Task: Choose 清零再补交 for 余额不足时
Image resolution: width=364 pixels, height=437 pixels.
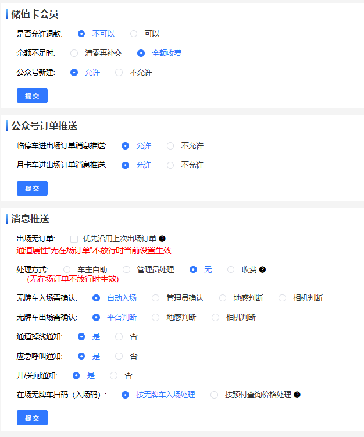Action: pos(74,53)
